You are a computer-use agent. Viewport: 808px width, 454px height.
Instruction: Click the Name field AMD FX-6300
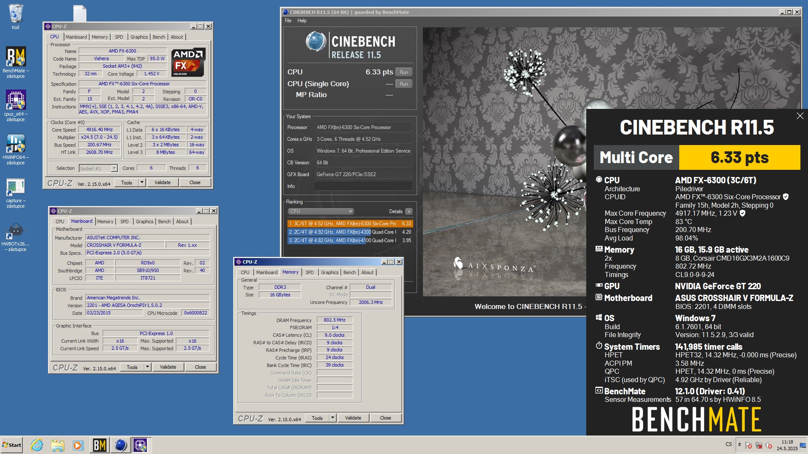pyautogui.click(x=122, y=51)
